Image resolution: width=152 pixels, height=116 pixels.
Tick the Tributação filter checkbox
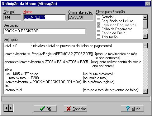click(x=98, y=37)
